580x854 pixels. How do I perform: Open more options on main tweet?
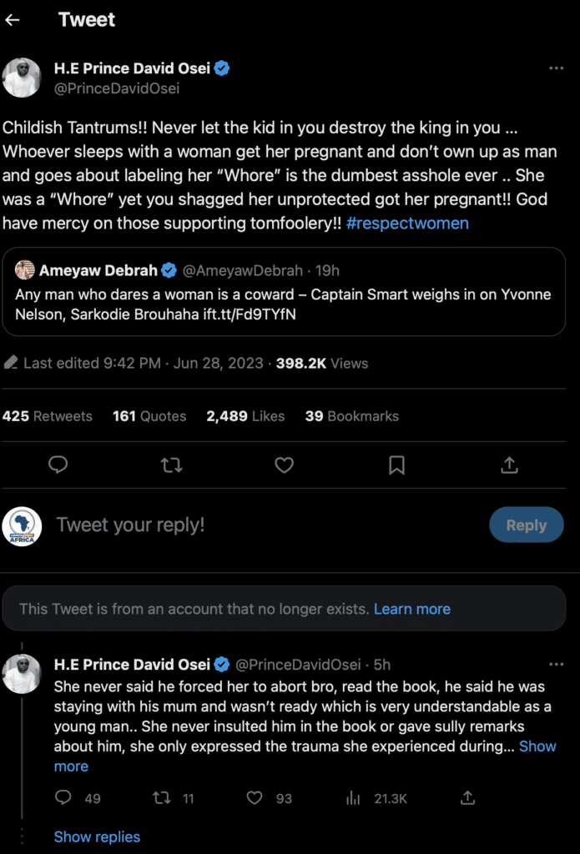tap(556, 68)
